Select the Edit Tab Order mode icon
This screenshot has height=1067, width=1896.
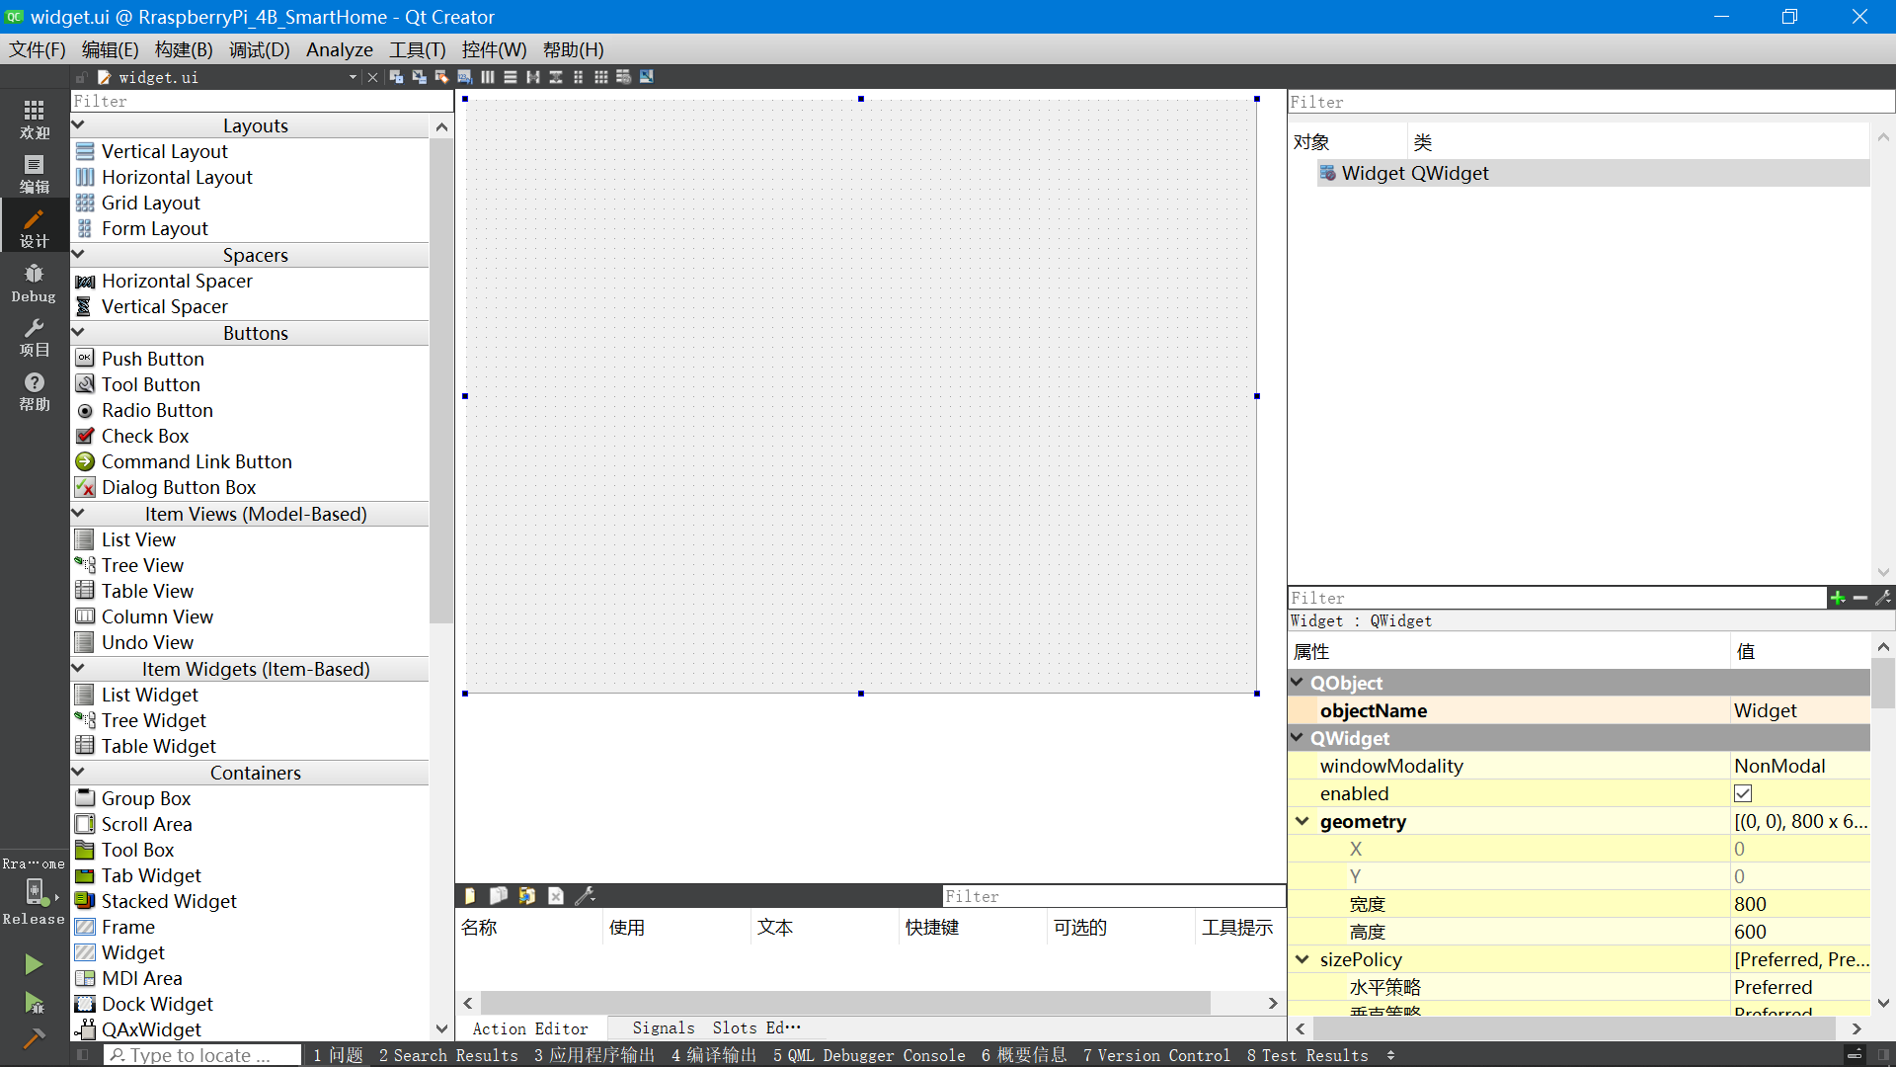(x=464, y=77)
